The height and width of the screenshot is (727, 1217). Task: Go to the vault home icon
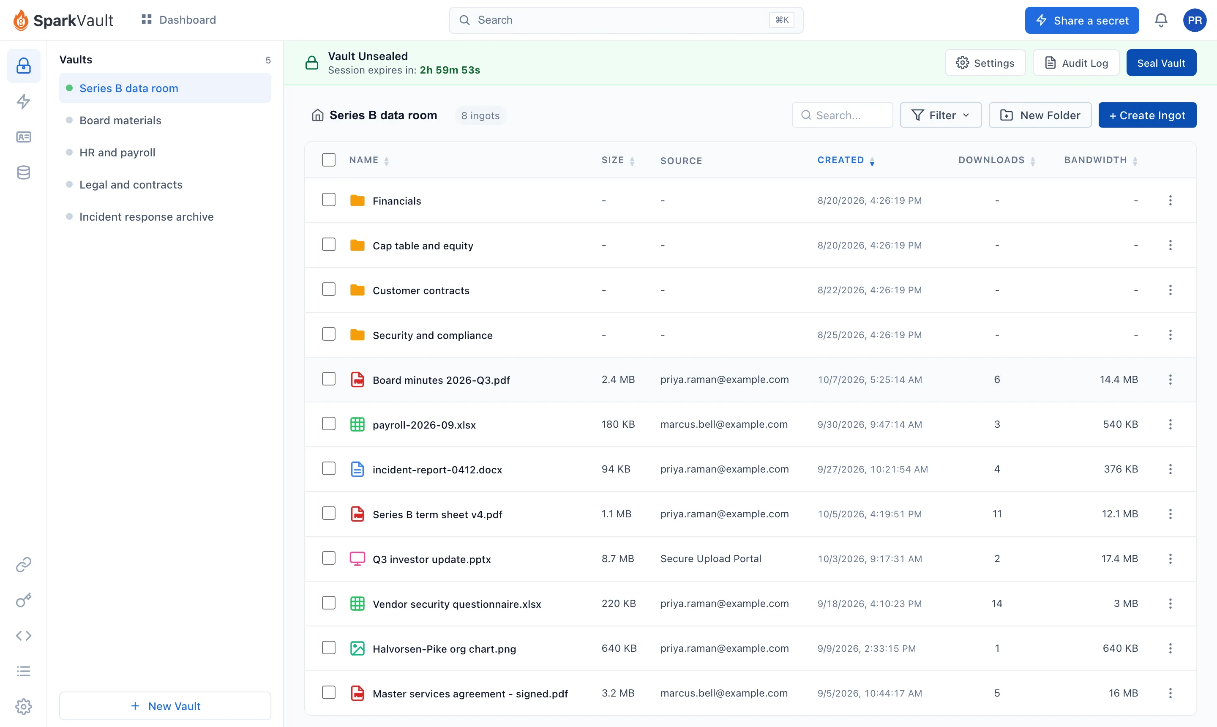tap(318, 115)
